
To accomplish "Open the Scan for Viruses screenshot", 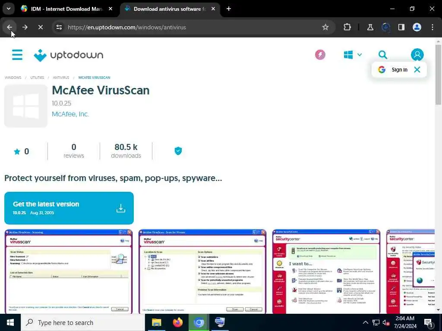I will [x=202, y=272].
